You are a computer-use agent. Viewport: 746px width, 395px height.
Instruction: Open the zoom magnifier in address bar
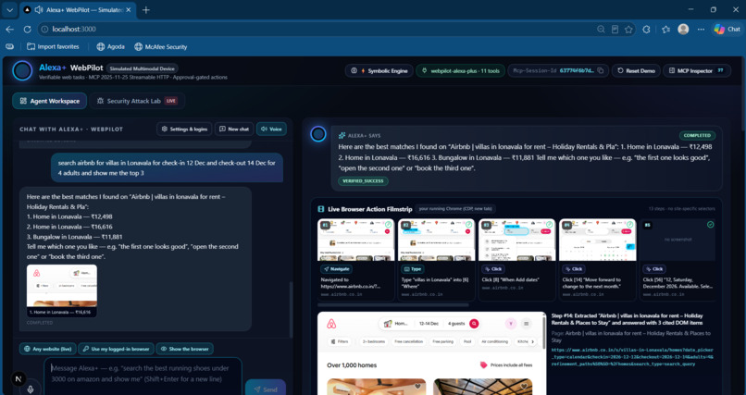601,29
